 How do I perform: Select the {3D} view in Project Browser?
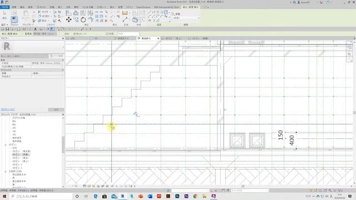(14, 148)
